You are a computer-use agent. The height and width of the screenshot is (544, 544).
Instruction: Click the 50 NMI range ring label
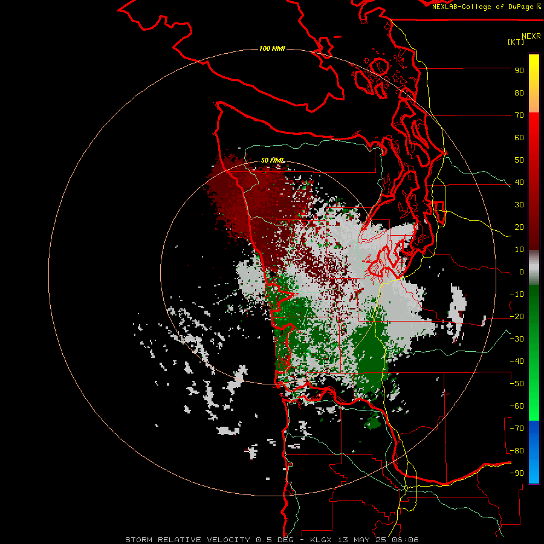273,160
